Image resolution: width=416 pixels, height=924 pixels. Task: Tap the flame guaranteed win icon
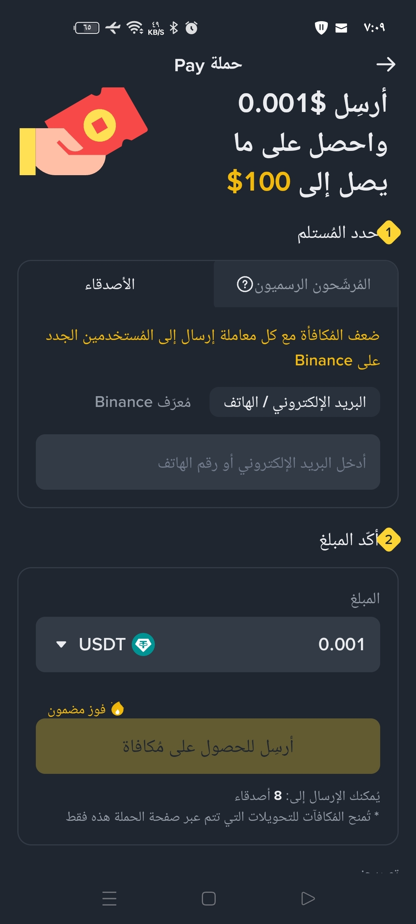117,708
